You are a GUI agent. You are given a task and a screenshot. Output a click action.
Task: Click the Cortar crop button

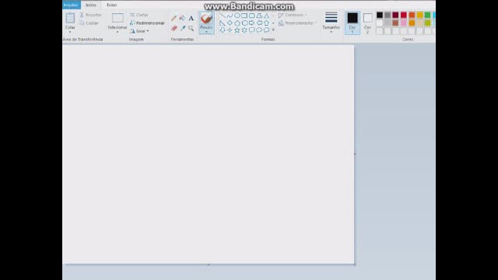point(139,15)
